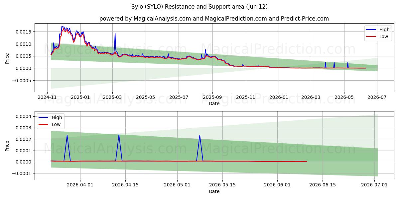Click the '2024-11' x-axis label
Screen dimensions: 399x199
[47, 97]
